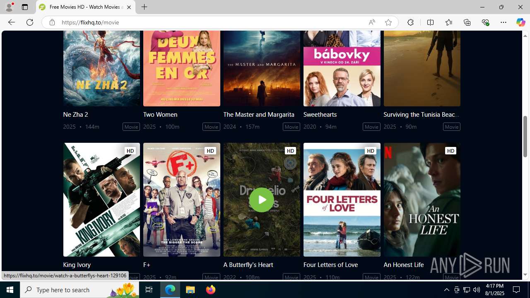Add this page to favorites star
Screen dimensions: 530x298
click(388, 22)
